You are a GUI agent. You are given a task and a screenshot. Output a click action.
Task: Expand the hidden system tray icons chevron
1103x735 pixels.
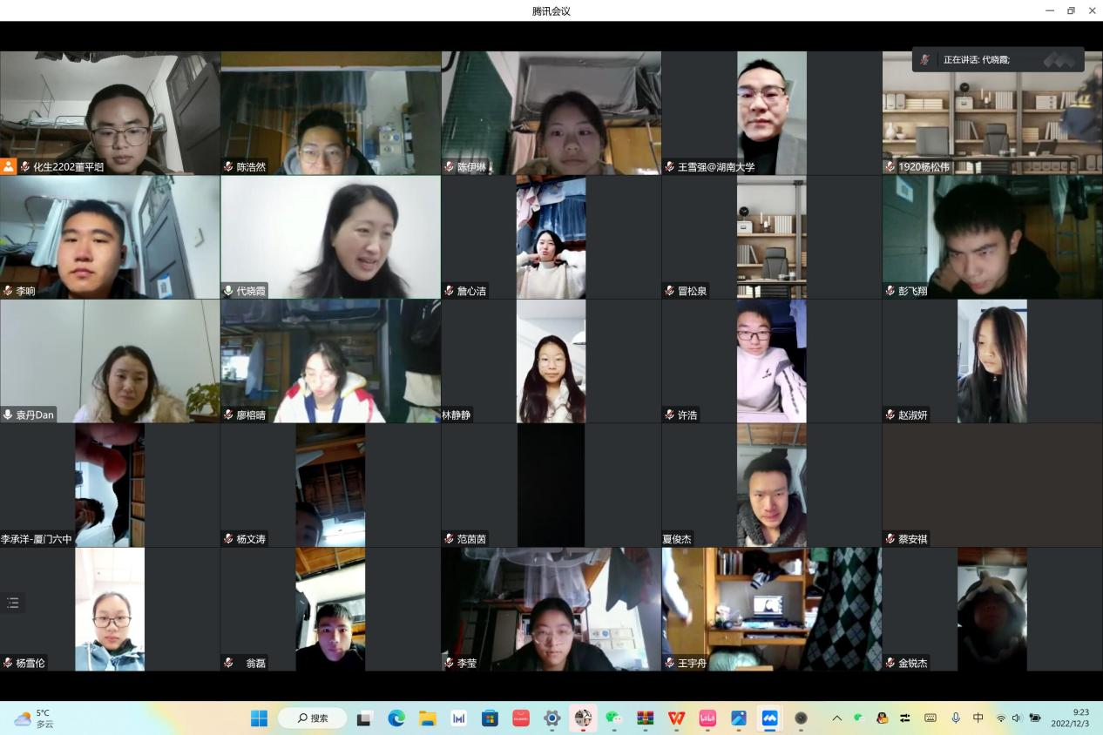point(837,718)
